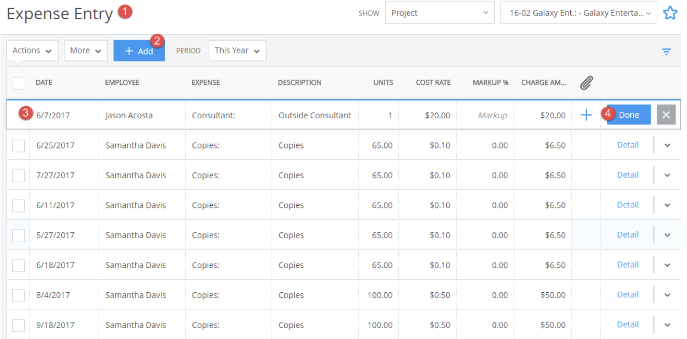Screen dimensions: 687x339
Task: Sort by the DESCRIPTION column header
Action: (x=300, y=83)
